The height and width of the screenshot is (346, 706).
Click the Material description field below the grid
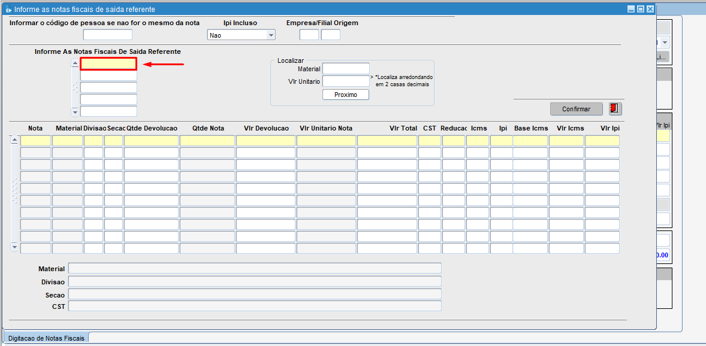pyautogui.click(x=254, y=269)
